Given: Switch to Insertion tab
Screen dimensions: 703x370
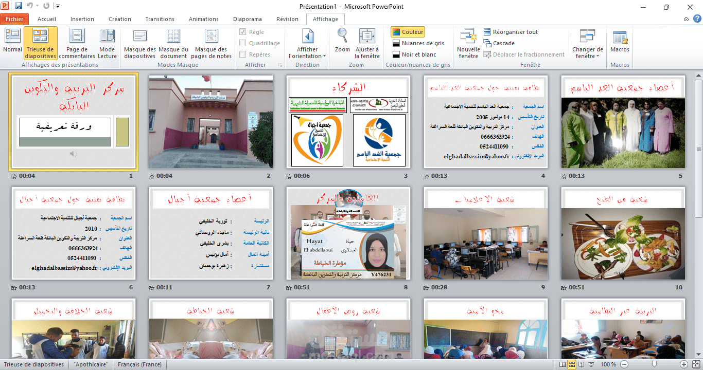Looking at the screenshot, I should click(x=82, y=19).
